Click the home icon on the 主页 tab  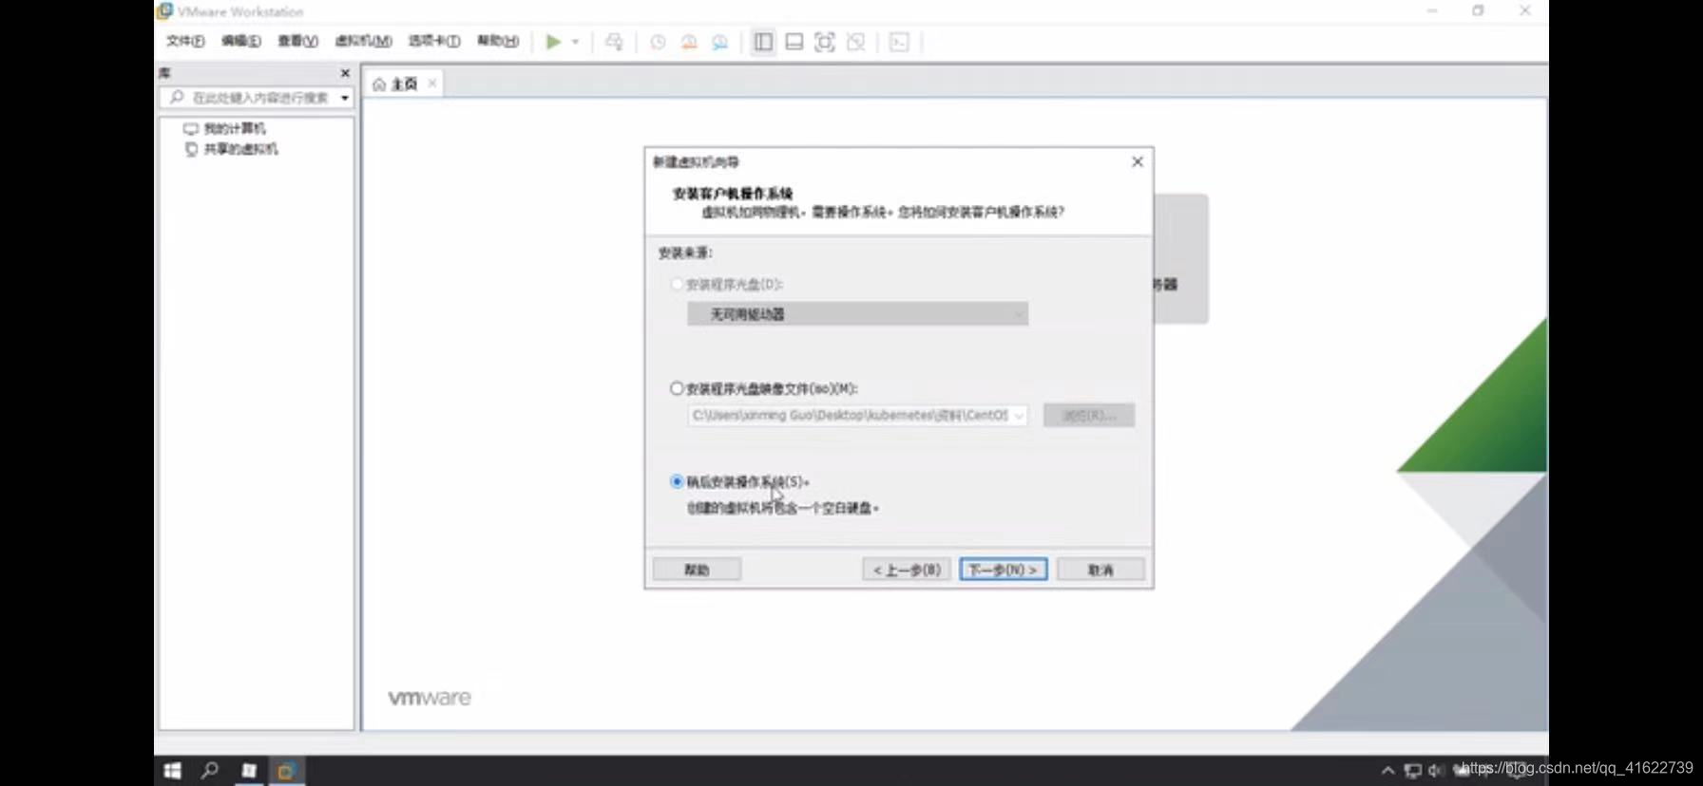379,84
